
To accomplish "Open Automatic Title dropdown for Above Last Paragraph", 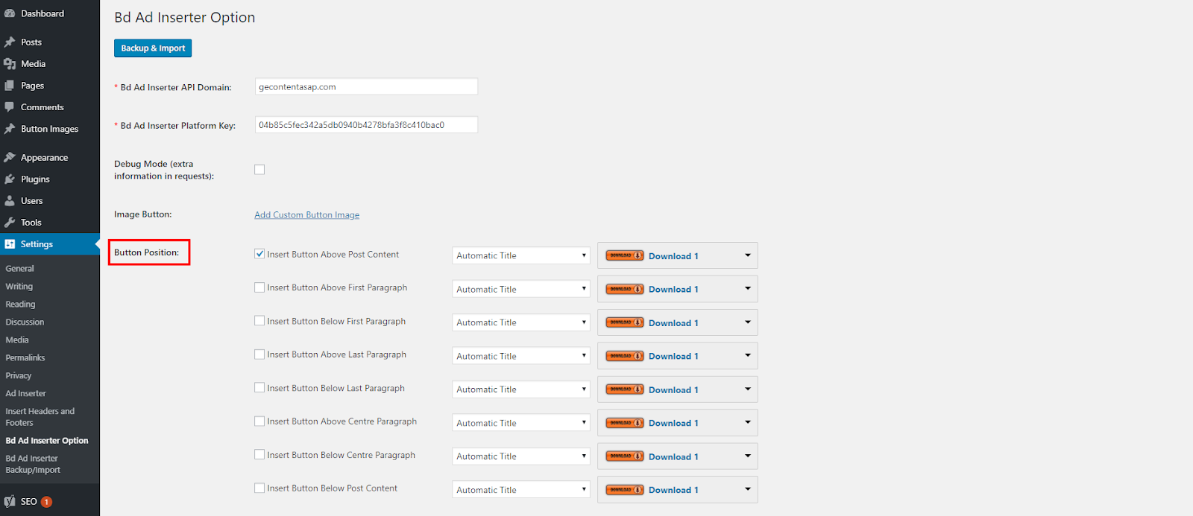I will tap(520, 356).
